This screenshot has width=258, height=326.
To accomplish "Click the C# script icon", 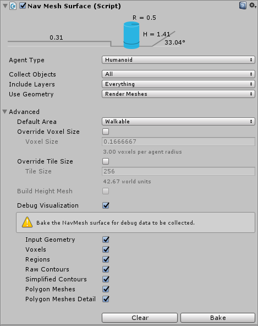I will (x=13, y=6).
